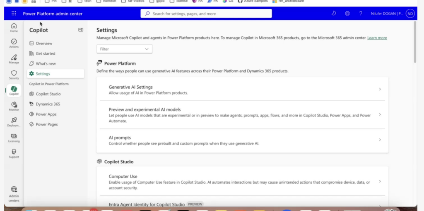The width and height of the screenshot is (424, 211).
Task: Open the ref_architecture bookmark
Action: pyautogui.click(x=288, y=1)
